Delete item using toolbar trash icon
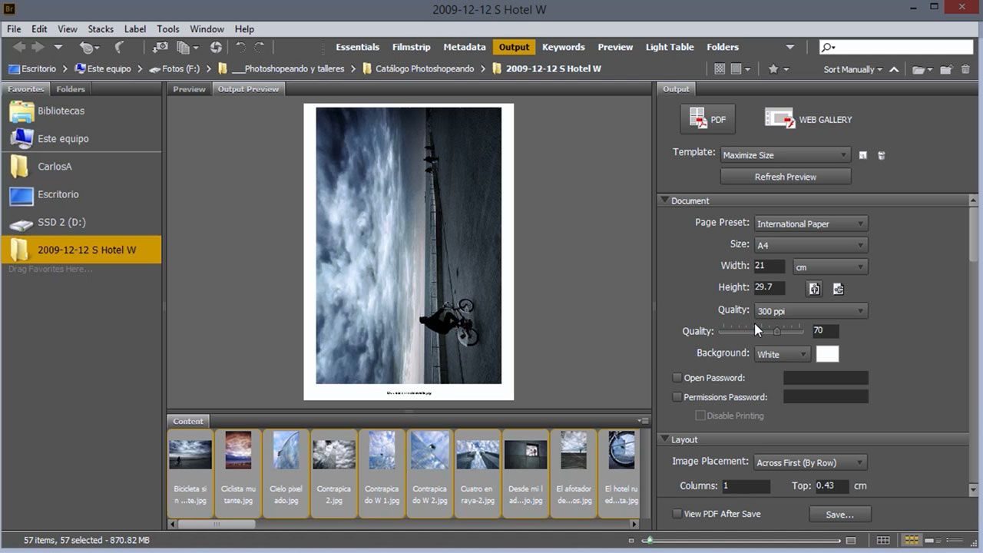Image resolution: width=983 pixels, height=553 pixels. pos(965,69)
